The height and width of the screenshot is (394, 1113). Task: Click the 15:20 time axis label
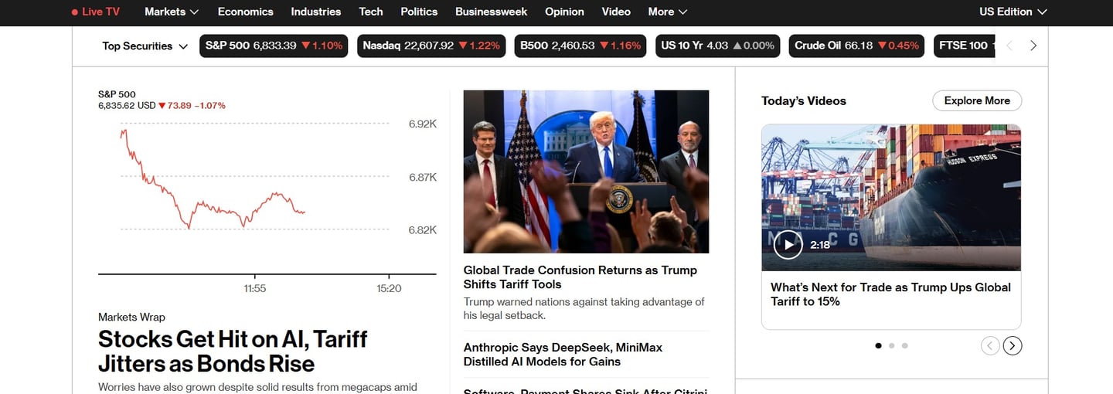tap(389, 288)
